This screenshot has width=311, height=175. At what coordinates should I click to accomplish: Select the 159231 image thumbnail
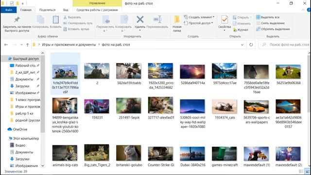click(97, 106)
